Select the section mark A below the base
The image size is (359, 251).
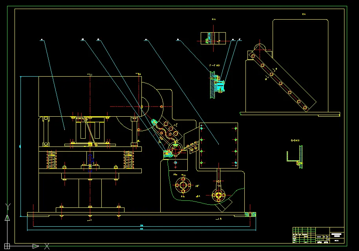click(x=219, y=219)
